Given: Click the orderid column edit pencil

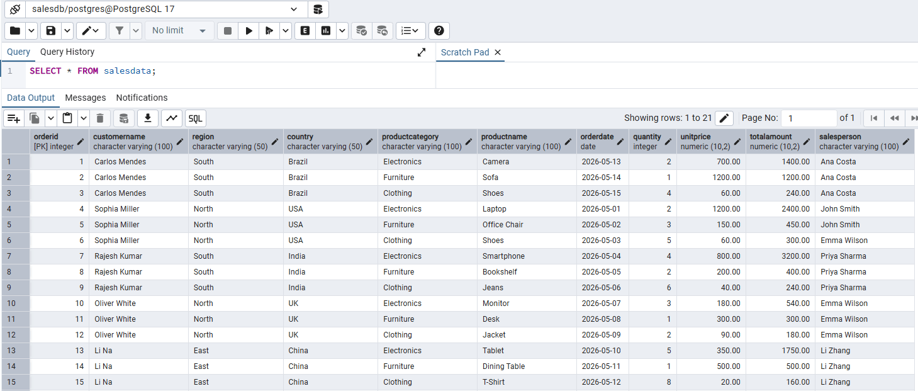Looking at the screenshot, I should pyautogui.click(x=81, y=142).
